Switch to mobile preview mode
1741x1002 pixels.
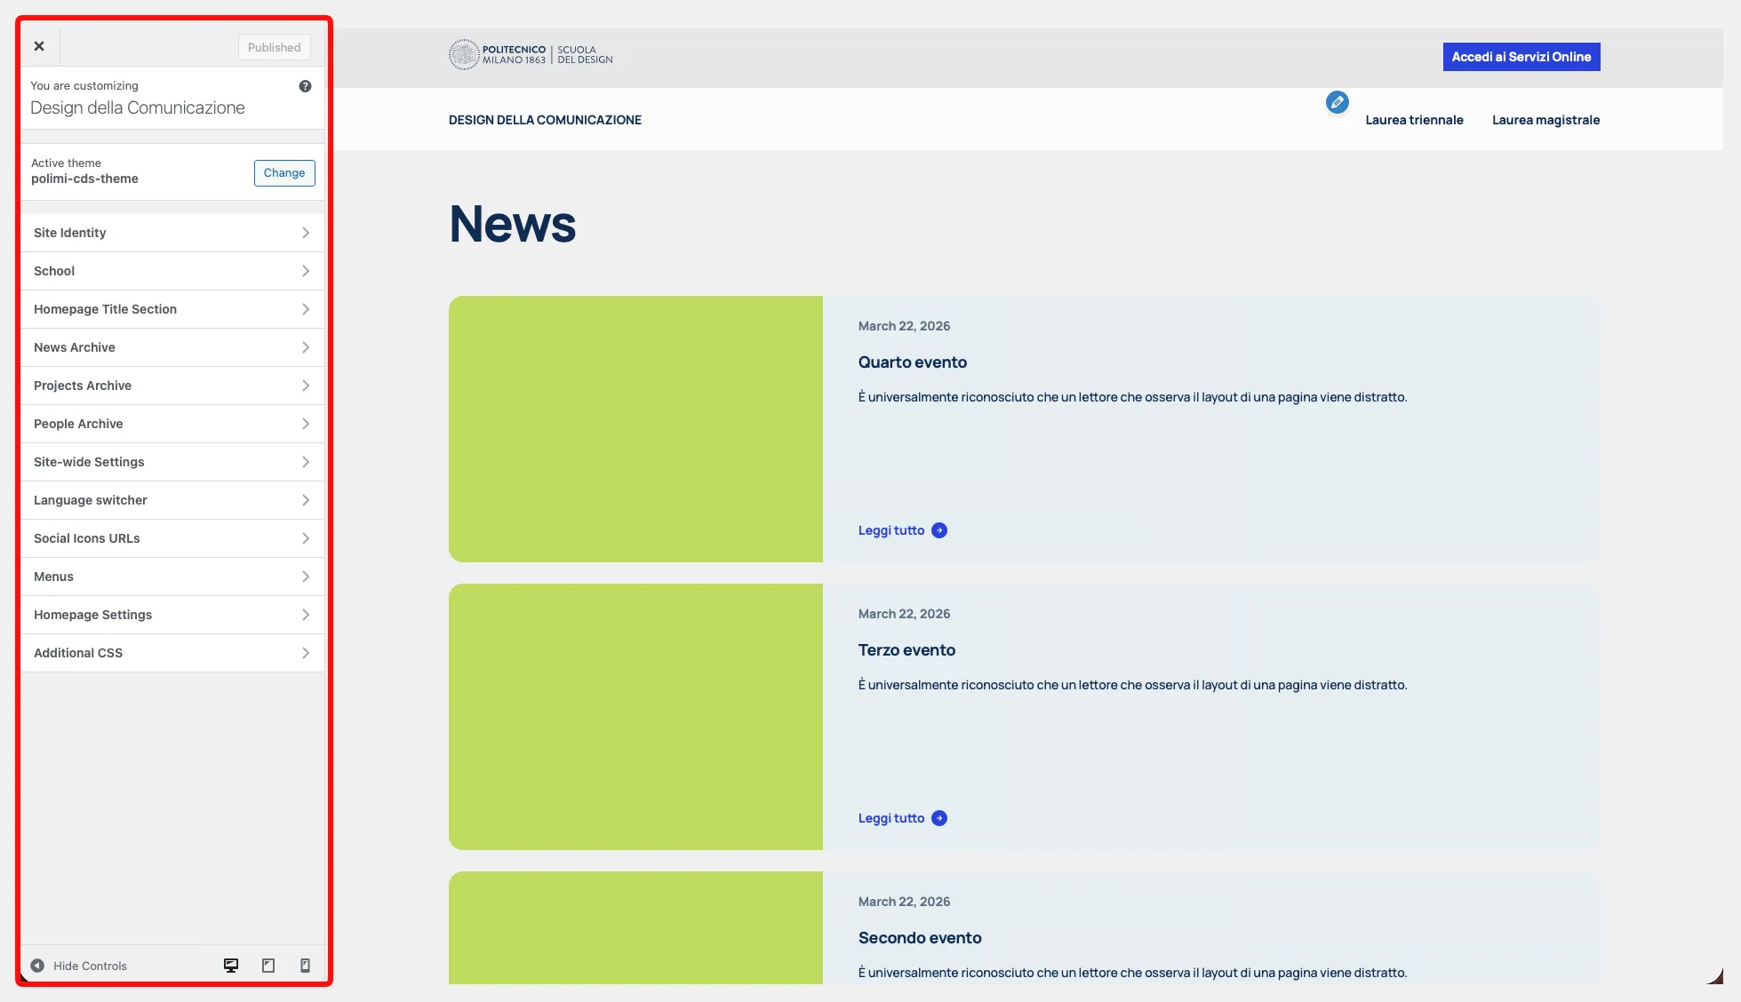305,966
